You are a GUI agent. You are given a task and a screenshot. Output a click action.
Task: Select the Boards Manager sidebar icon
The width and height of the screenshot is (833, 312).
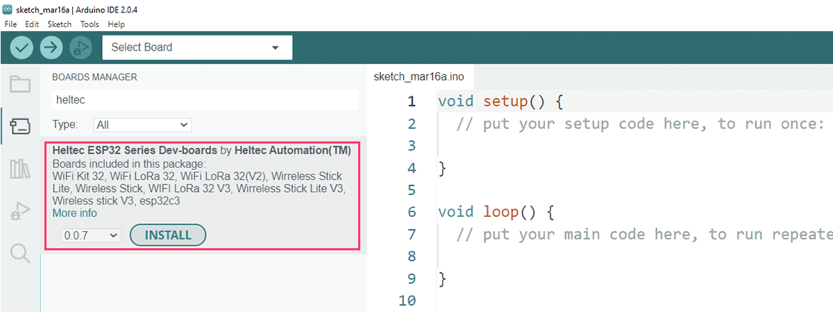[20, 125]
